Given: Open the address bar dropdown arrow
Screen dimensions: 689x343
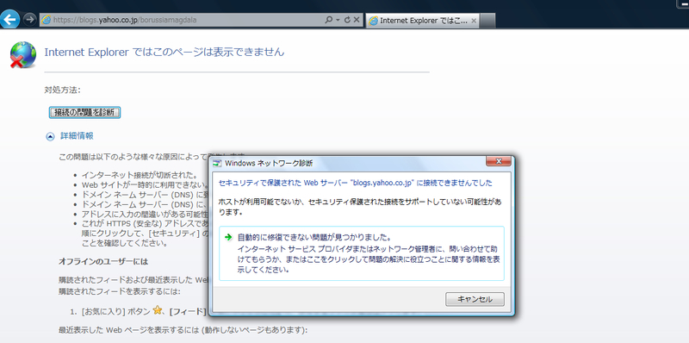Looking at the screenshot, I should pyautogui.click(x=338, y=20).
